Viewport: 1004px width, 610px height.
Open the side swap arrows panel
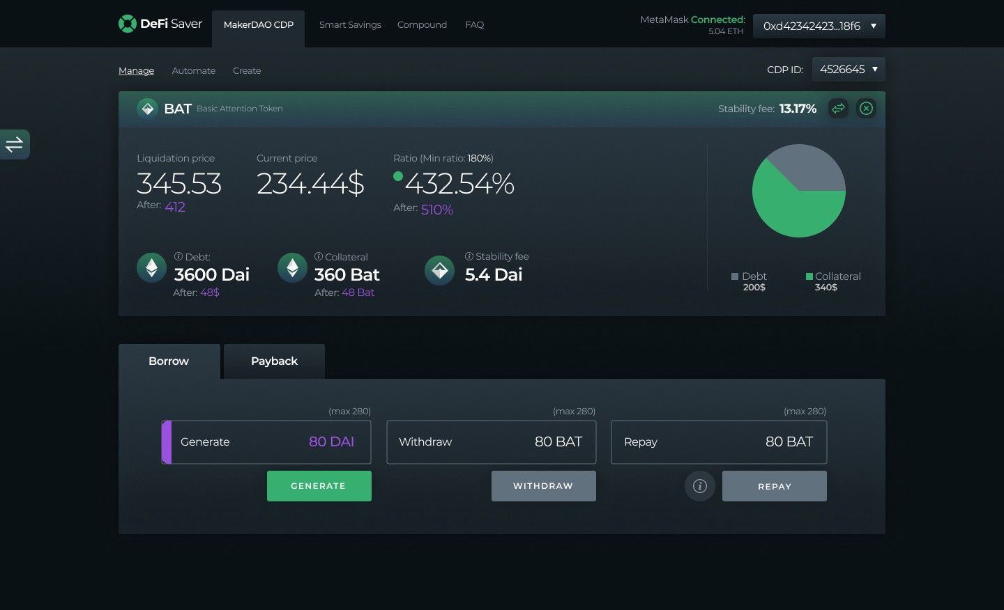15,144
